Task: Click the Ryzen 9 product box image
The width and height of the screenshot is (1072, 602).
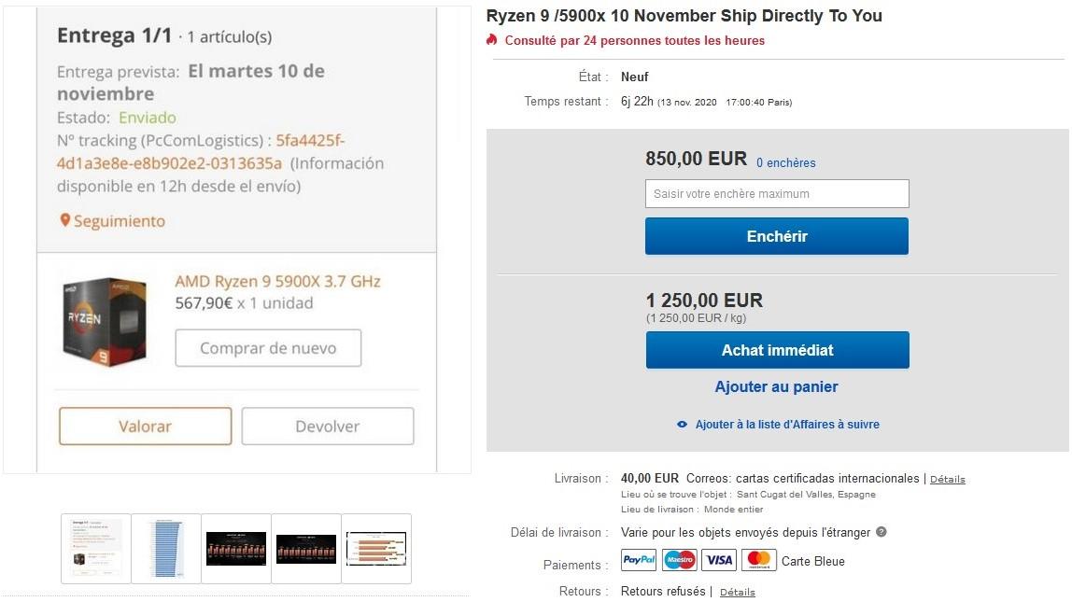Action: pyautogui.click(x=104, y=320)
